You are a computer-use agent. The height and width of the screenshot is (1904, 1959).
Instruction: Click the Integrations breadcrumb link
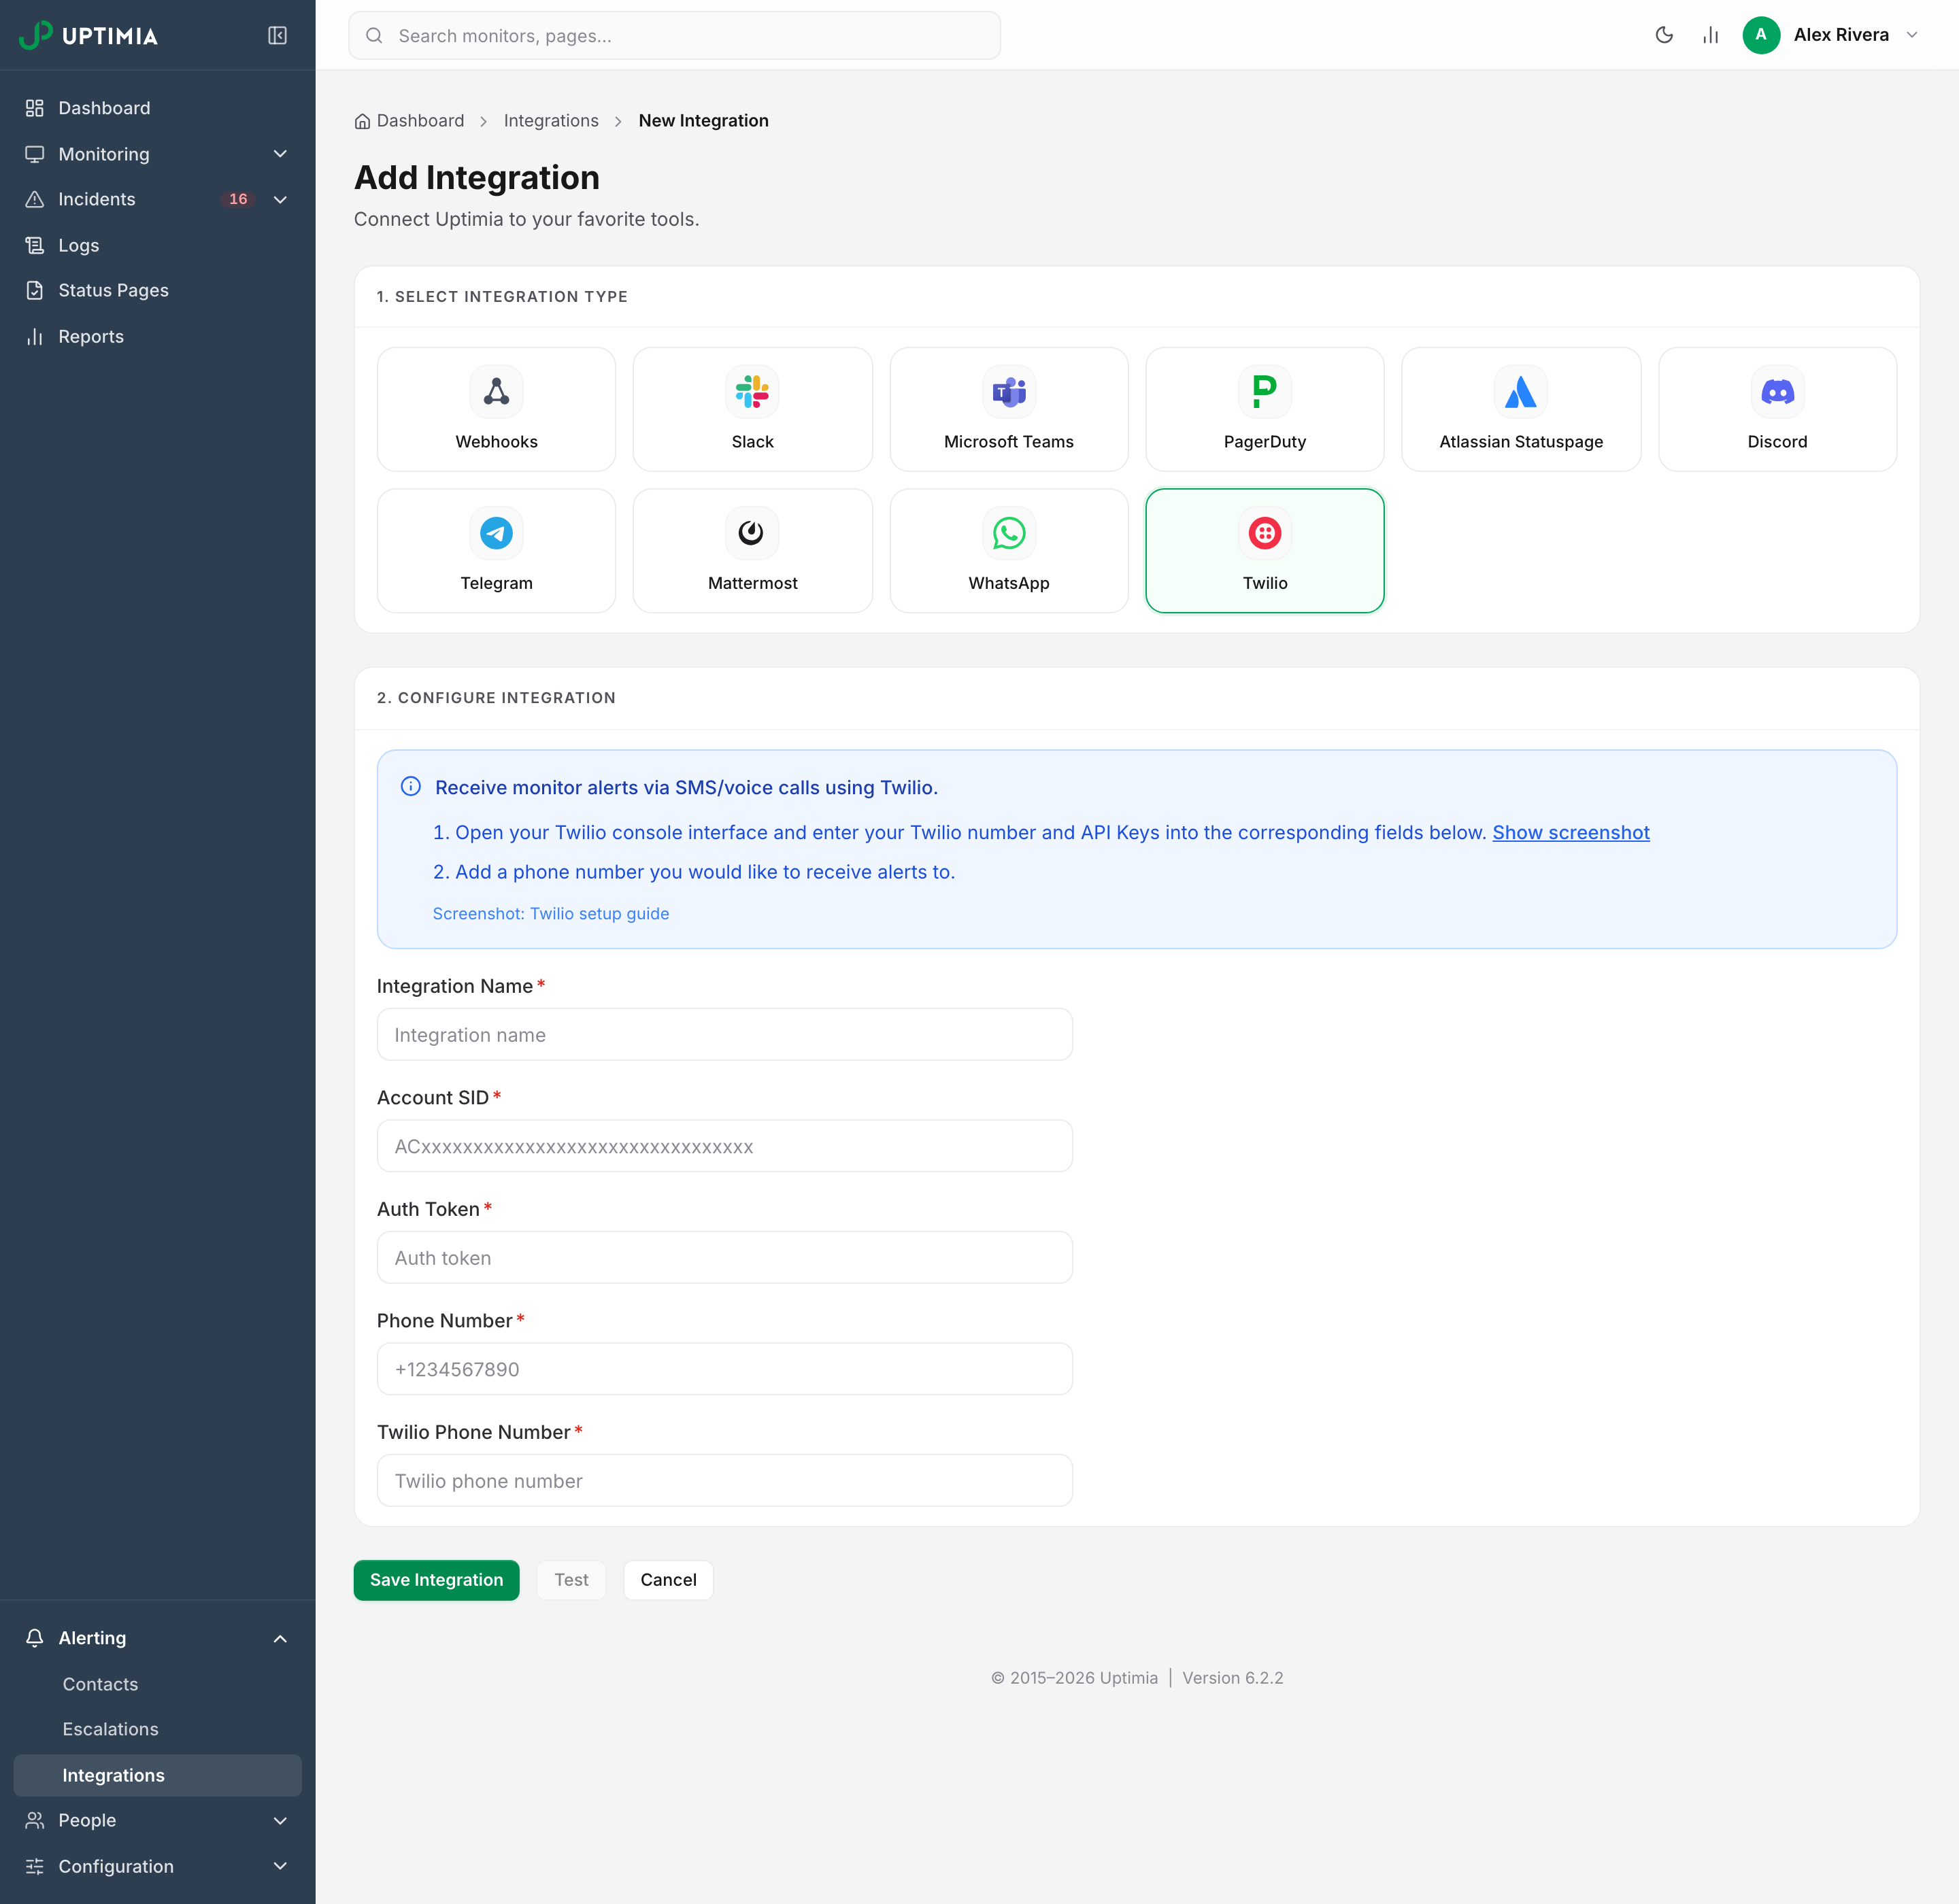[x=551, y=121]
